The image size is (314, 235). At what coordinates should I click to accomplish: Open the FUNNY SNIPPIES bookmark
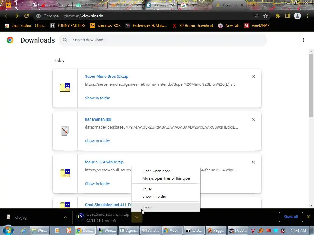68,26
